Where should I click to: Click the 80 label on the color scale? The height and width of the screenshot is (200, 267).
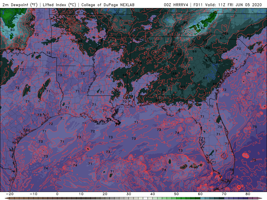[248, 194]
